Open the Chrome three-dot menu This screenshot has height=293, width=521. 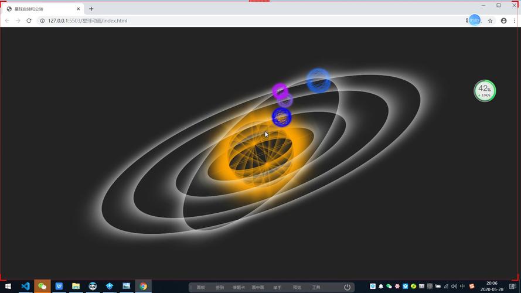pos(515,21)
